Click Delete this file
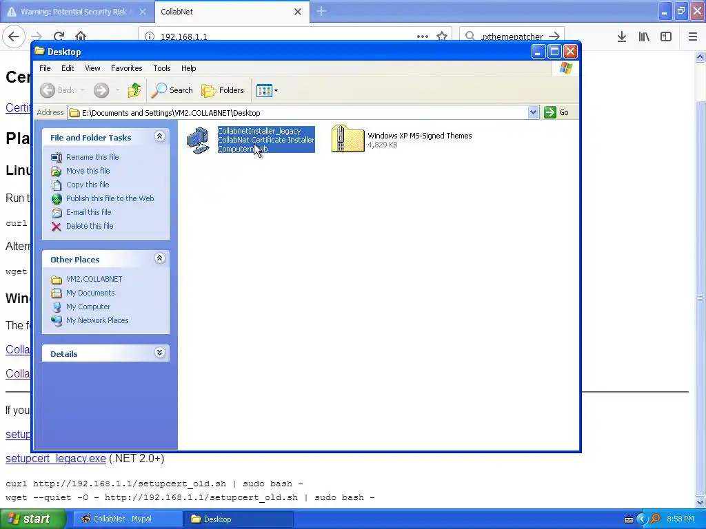 pos(90,226)
